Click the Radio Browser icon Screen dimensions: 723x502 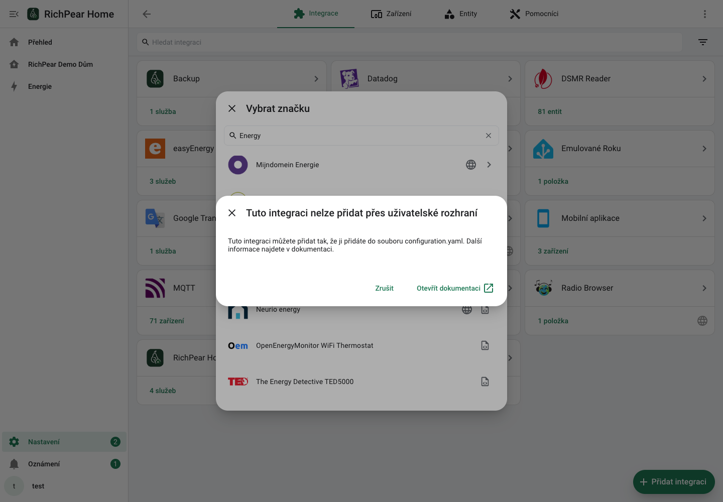543,288
